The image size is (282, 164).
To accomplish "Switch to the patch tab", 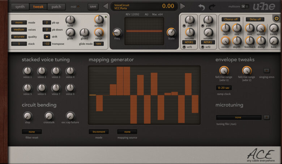I will click(x=56, y=6).
